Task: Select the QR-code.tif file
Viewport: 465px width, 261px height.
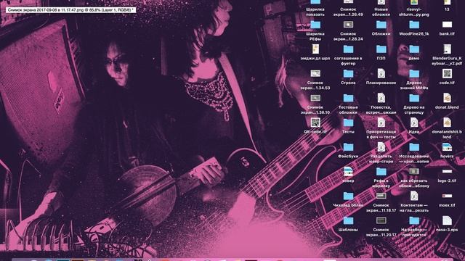Action: (315, 123)
